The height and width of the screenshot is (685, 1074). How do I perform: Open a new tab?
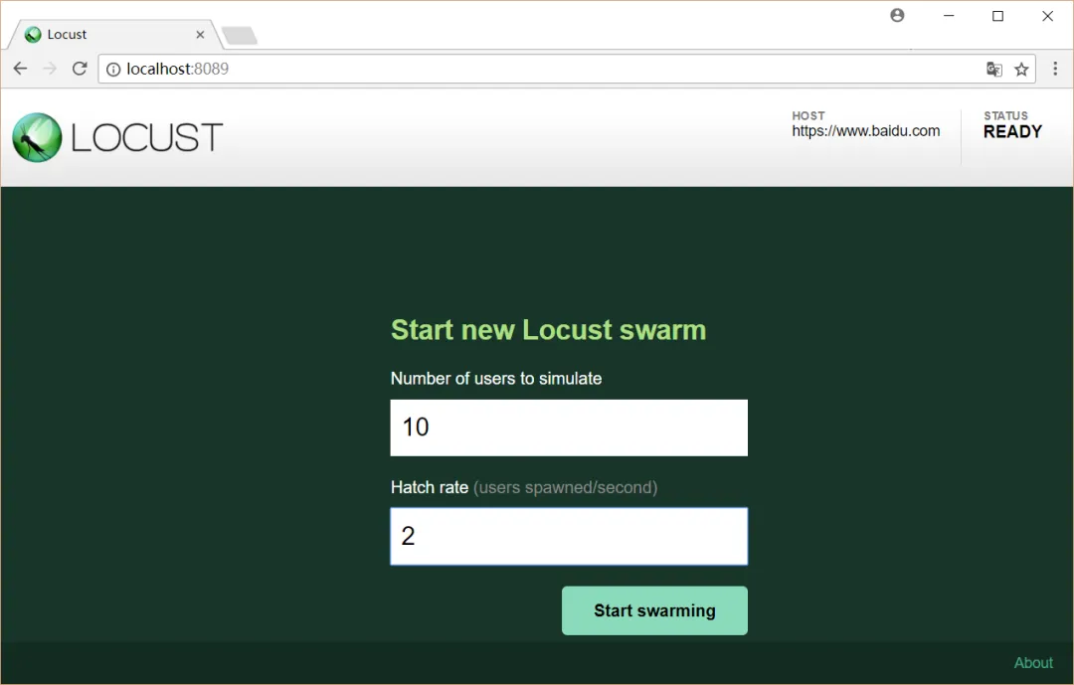[x=240, y=35]
